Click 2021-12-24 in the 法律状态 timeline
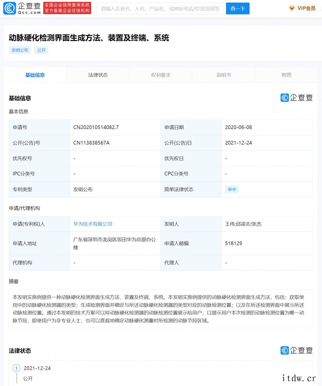The image size is (322, 386). [x=37, y=368]
